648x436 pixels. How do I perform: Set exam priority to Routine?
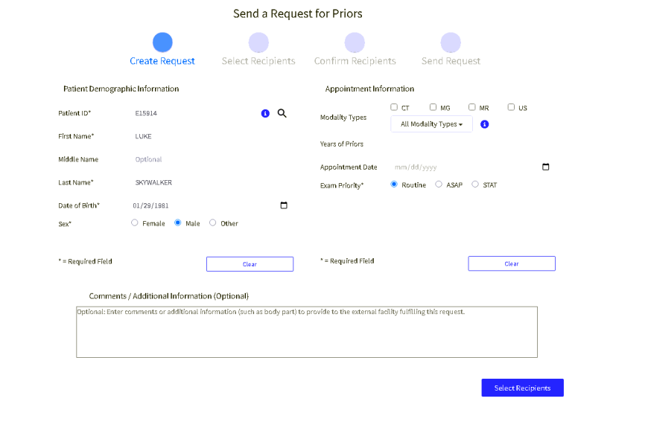[x=394, y=185]
